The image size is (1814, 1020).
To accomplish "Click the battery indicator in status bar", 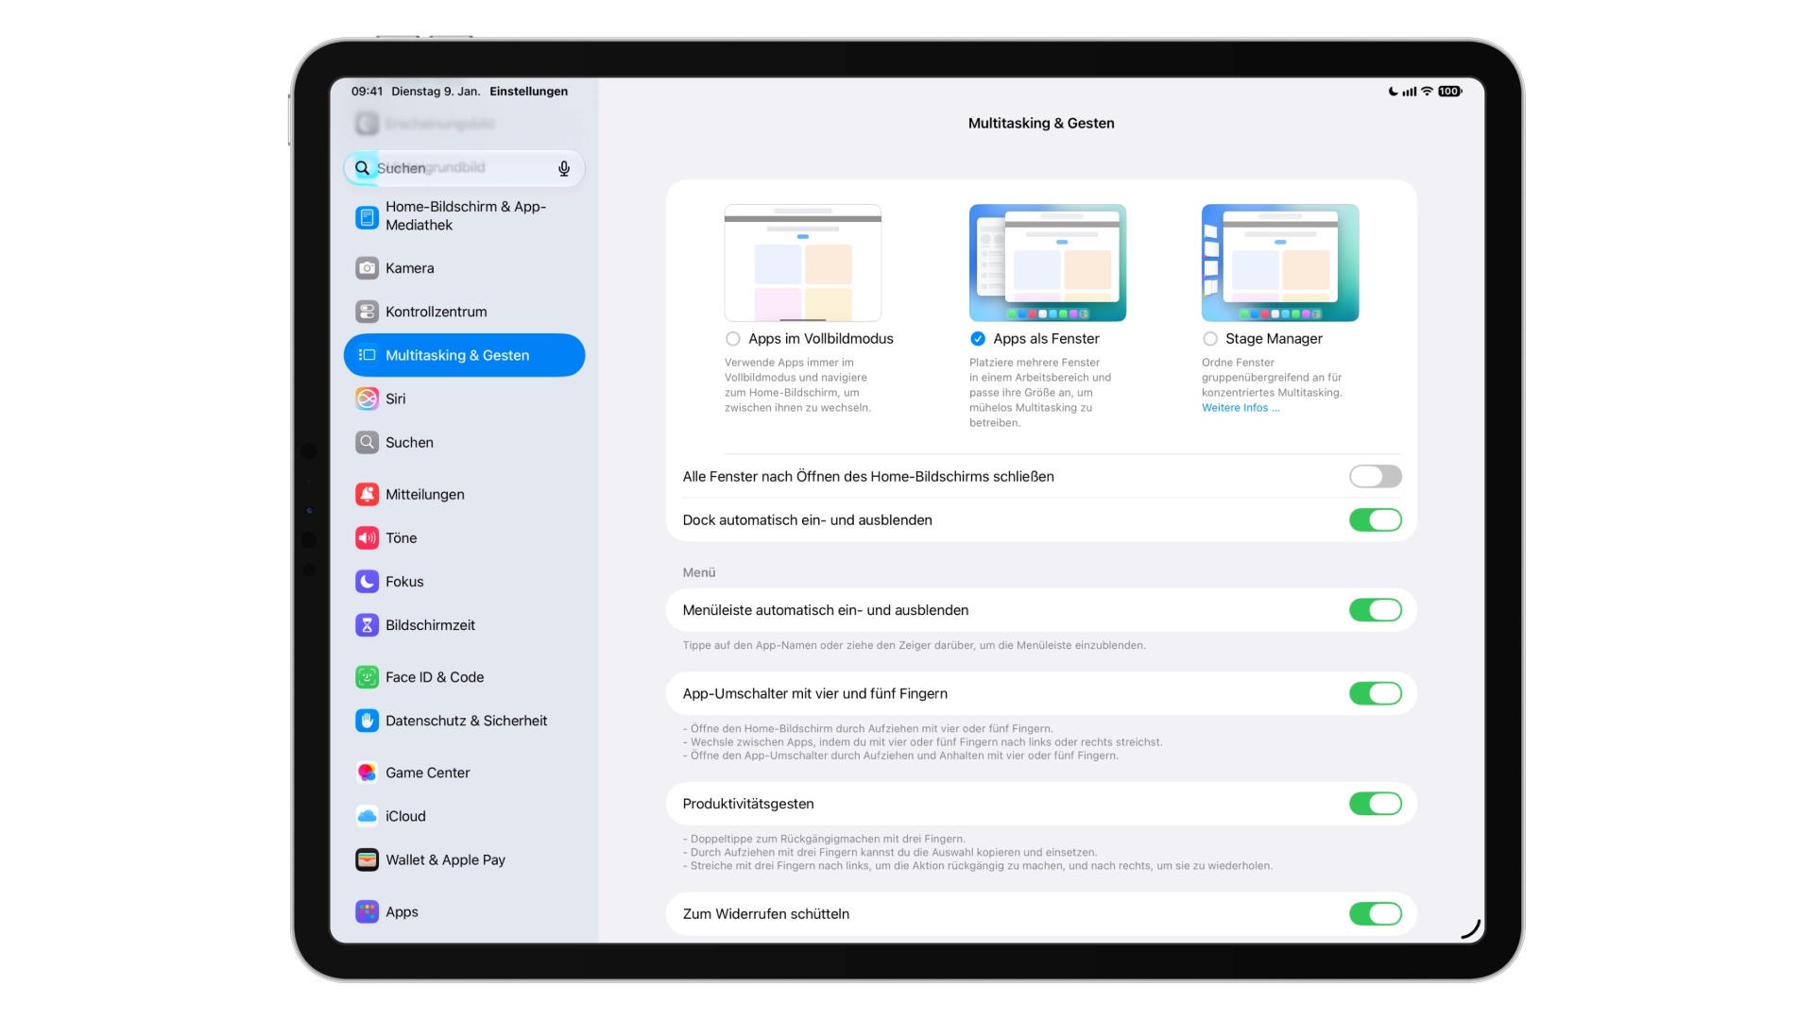I will coord(1449,92).
